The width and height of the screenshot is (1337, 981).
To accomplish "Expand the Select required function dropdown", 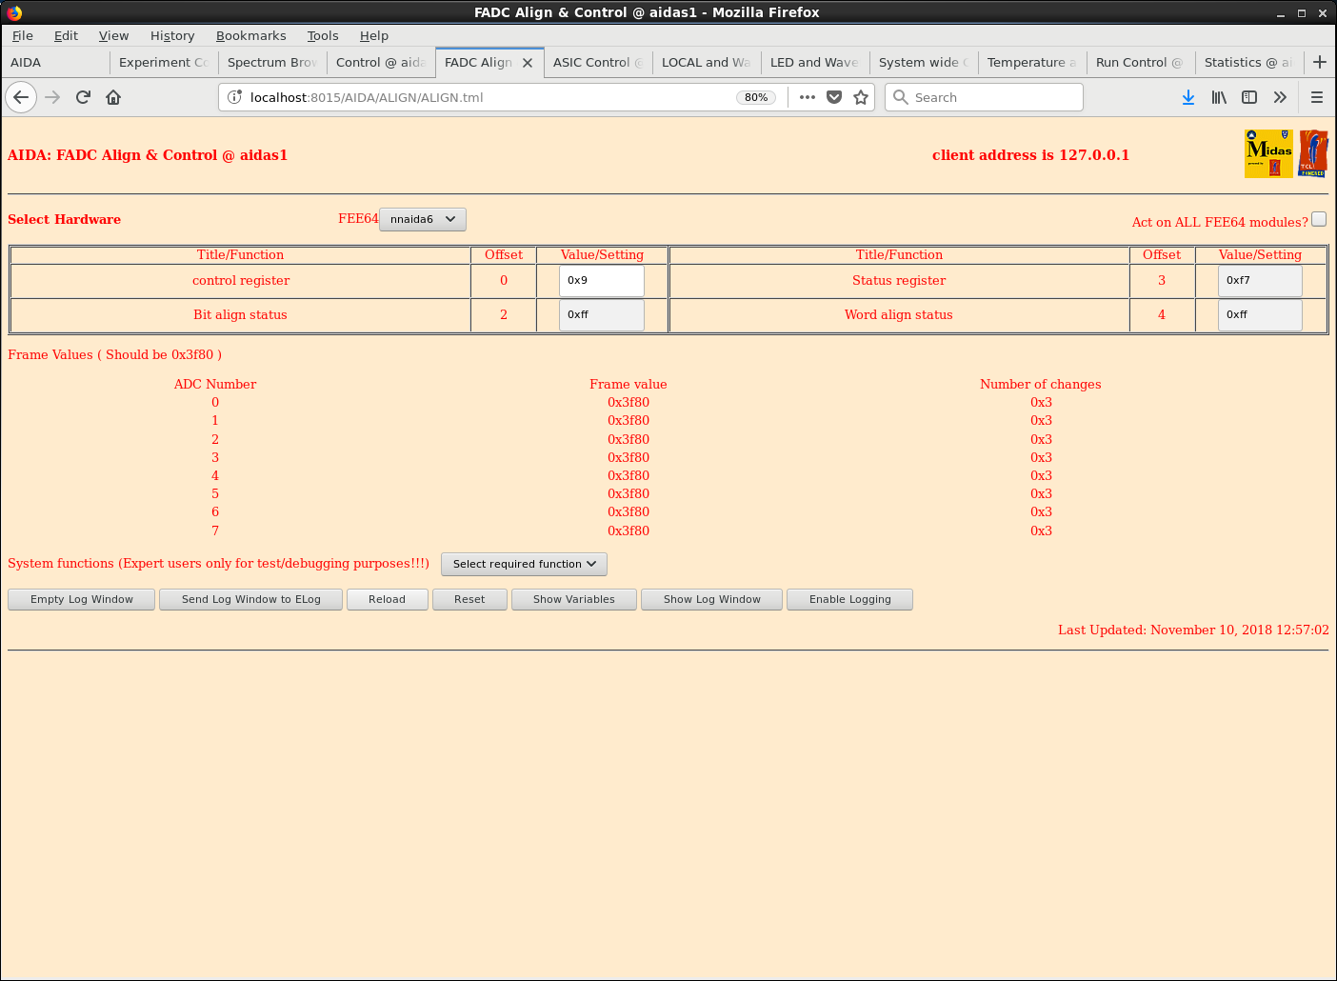I will [524, 564].
